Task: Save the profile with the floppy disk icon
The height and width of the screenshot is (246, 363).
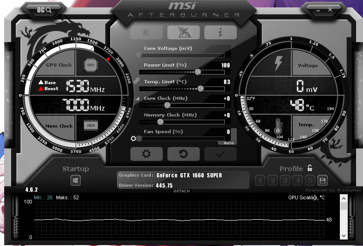Action: click(x=322, y=180)
